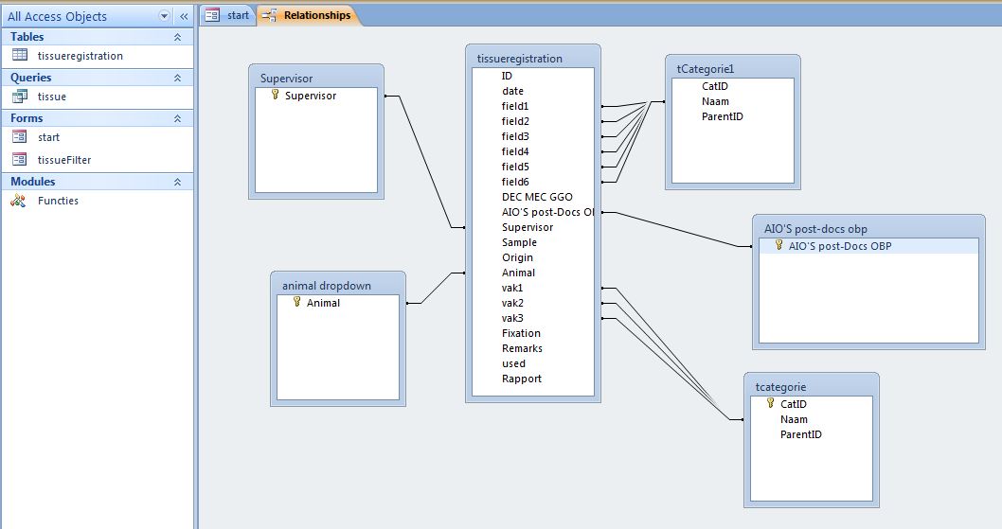This screenshot has width=1002, height=529.
Task: Collapse the Queries group
Action: pyautogui.click(x=178, y=78)
